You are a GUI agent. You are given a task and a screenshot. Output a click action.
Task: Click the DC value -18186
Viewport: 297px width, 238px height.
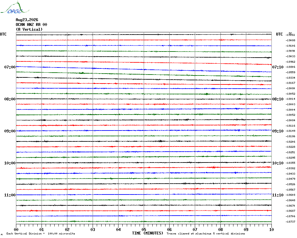coord(290,137)
